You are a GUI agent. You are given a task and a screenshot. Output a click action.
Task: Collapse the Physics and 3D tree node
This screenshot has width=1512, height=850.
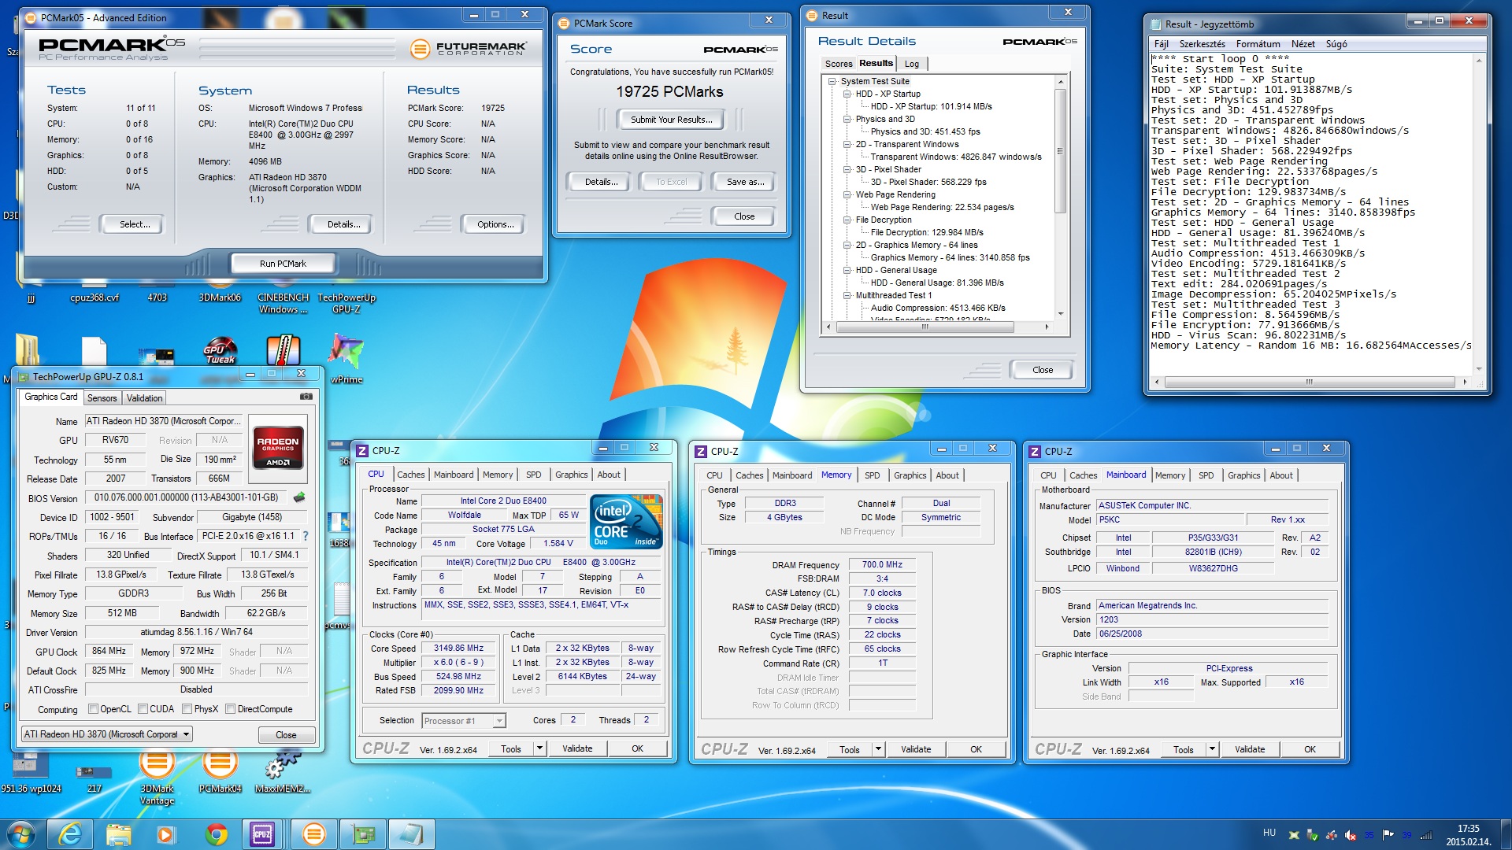click(847, 119)
